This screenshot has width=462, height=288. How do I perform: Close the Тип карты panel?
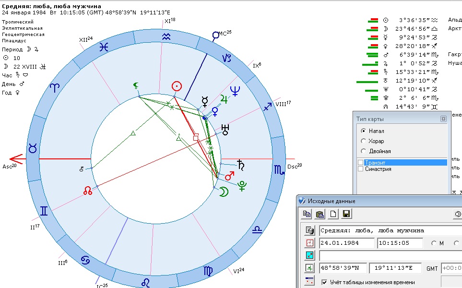tap(443, 119)
